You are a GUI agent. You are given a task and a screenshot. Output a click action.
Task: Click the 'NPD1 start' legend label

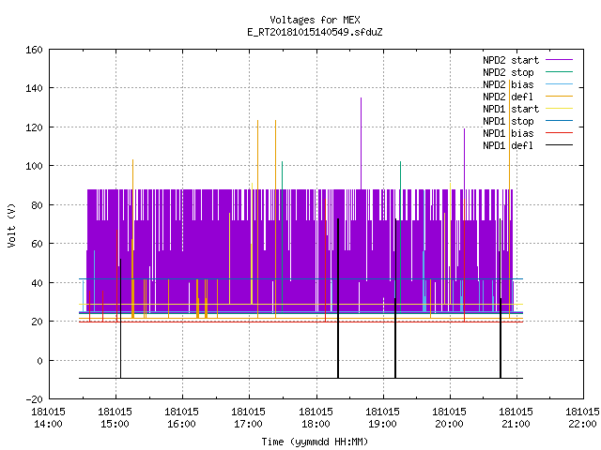coord(511,109)
